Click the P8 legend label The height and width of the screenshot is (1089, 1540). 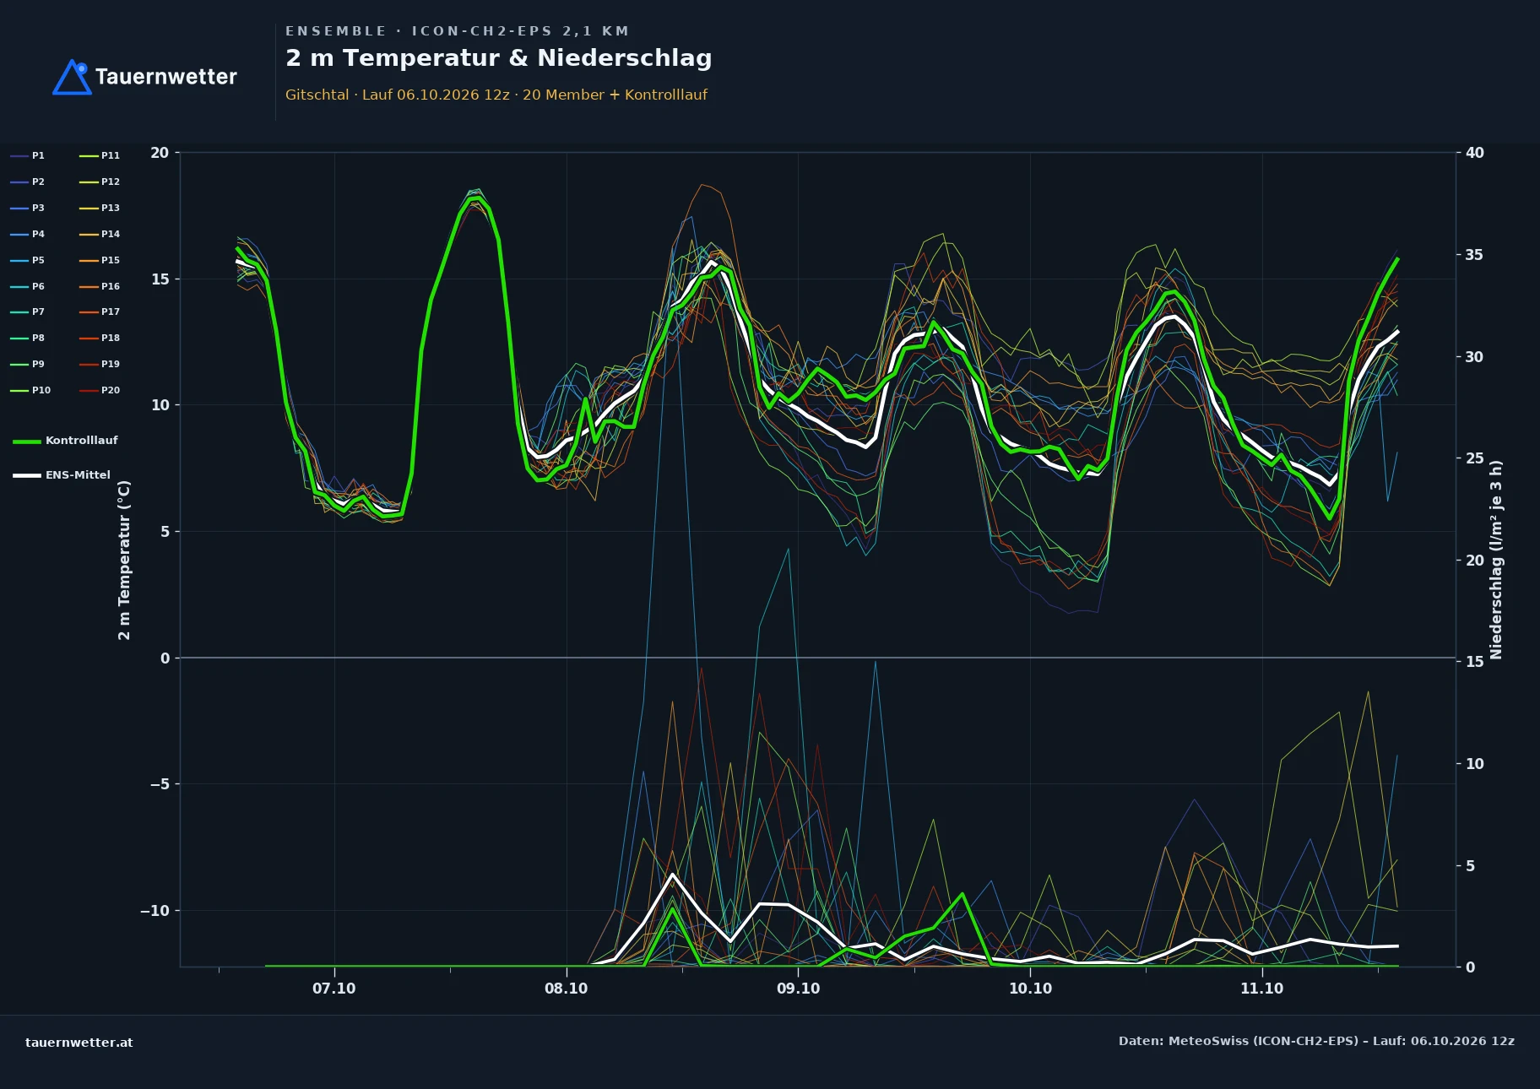(x=38, y=338)
